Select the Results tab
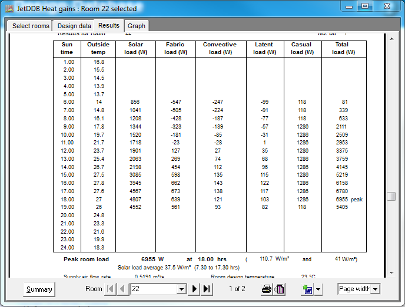Viewport: 405px width, 307px height. click(109, 25)
